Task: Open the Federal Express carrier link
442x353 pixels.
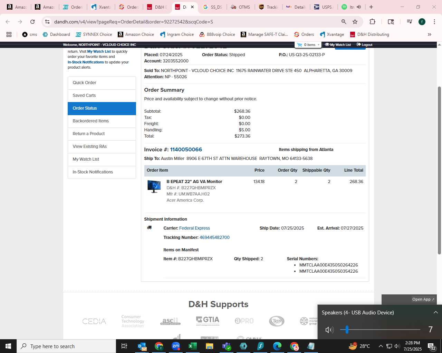Action: coord(194,228)
